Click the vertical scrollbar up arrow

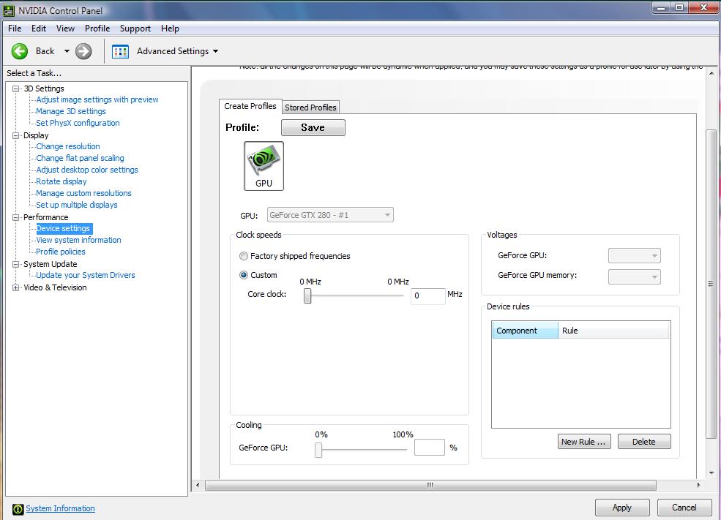click(711, 73)
